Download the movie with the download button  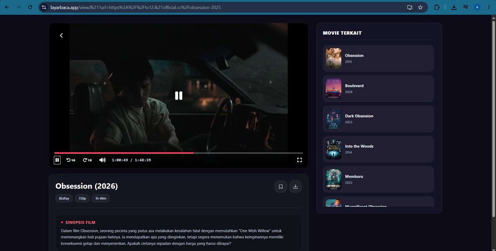pos(296,187)
